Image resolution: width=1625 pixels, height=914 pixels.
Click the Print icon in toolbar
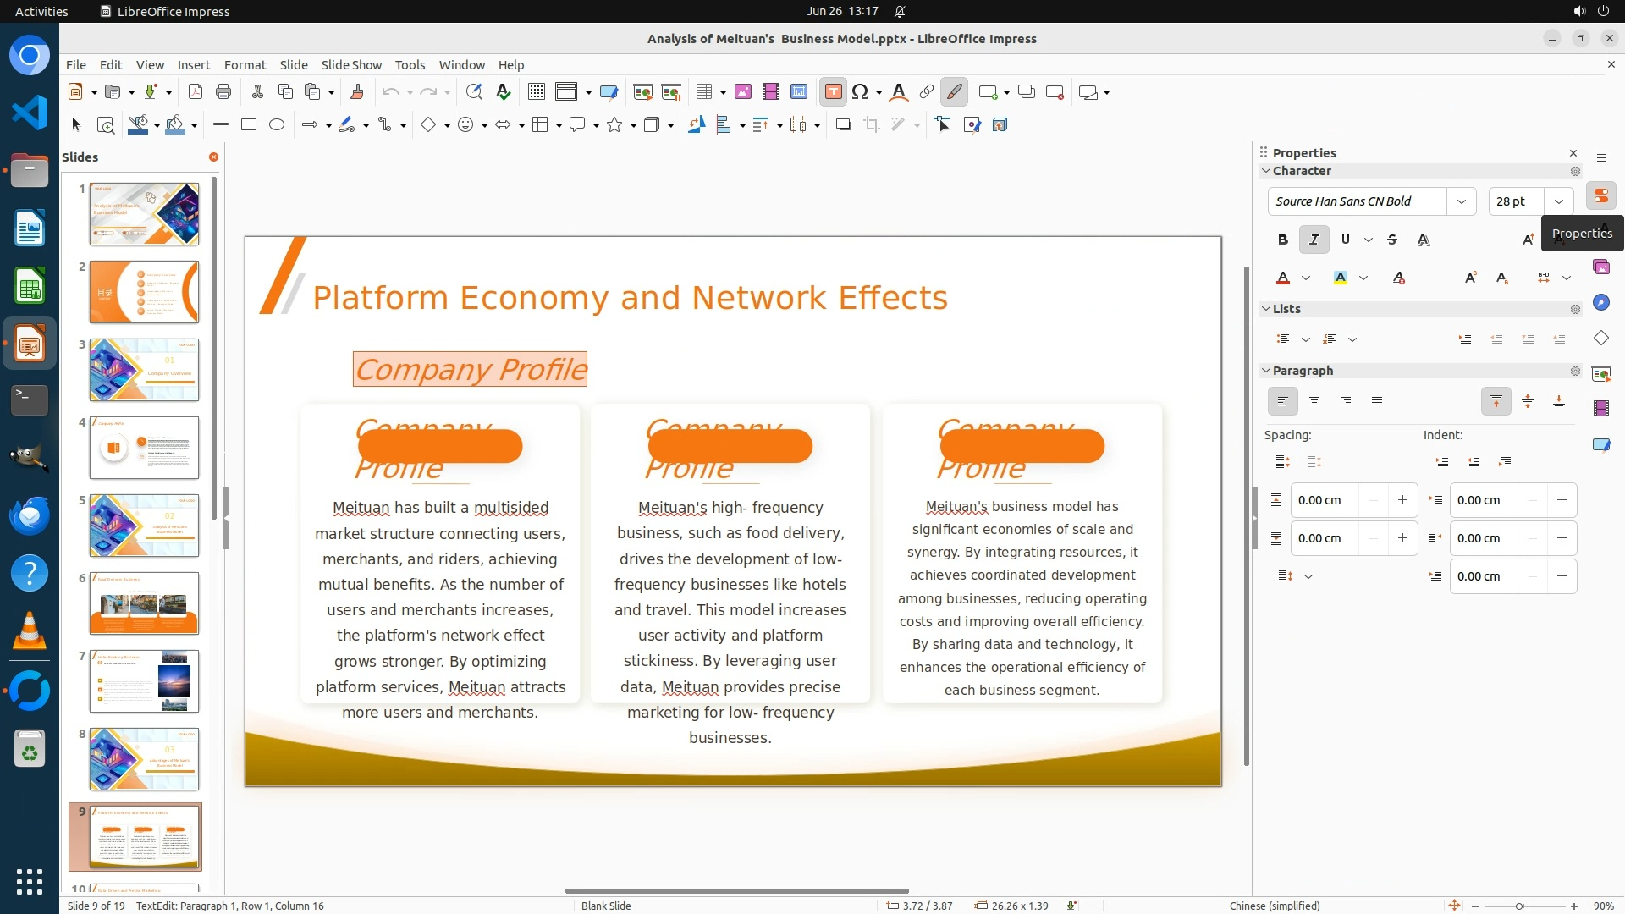pyautogui.click(x=223, y=92)
